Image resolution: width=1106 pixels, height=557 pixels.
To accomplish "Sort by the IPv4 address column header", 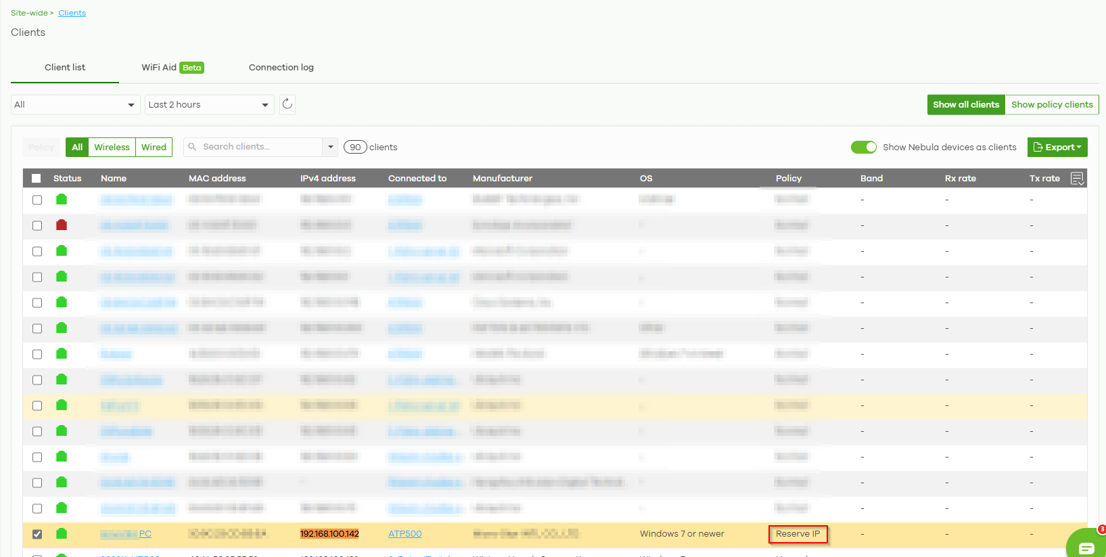I will [328, 179].
